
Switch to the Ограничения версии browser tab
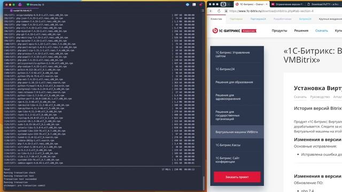click(287, 4)
